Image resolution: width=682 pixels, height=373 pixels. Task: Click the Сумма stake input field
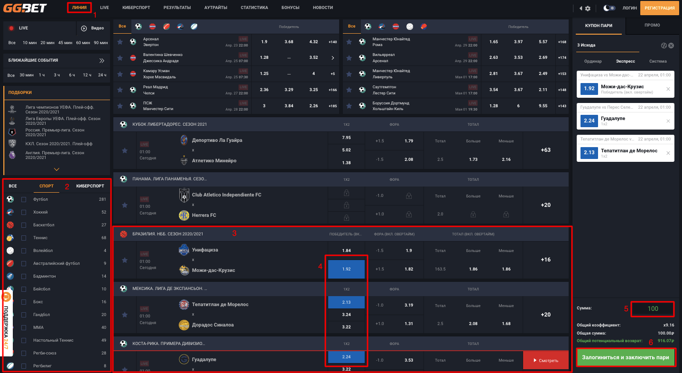pyautogui.click(x=653, y=309)
